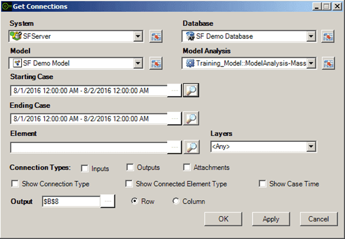345x239 pixels.
Task: Toggle Show Case Time checkbox
Action: pos(263,184)
